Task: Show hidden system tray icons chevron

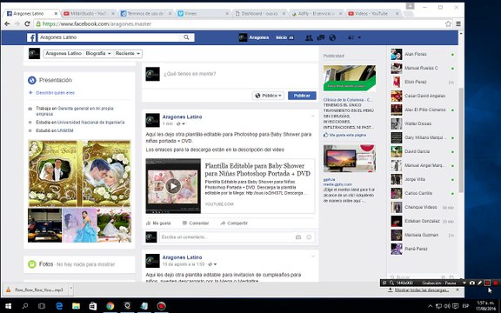Action: point(430,306)
